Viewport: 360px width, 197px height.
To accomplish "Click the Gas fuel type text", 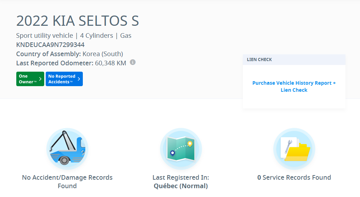I will pos(126,36).
